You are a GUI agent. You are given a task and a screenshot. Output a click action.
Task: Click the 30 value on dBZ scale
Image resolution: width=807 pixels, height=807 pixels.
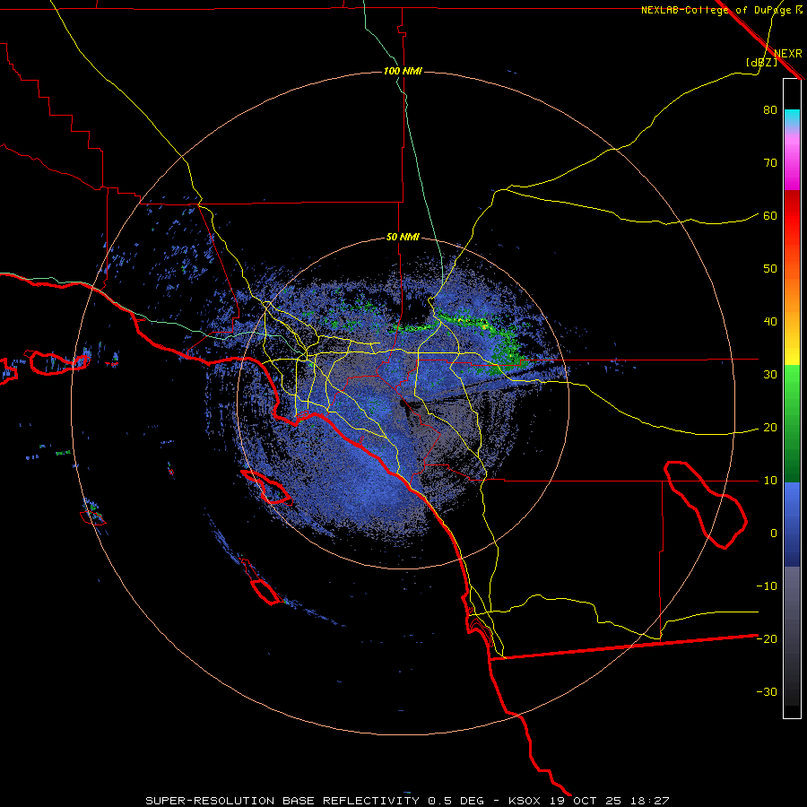click(x=770, y=375)
